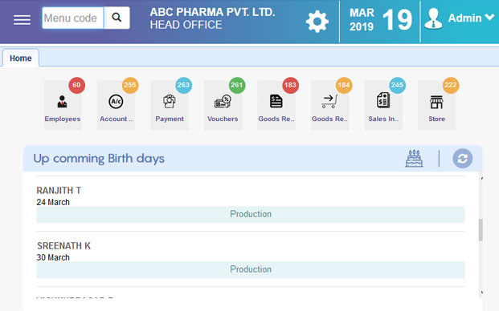The height and width of the screenshot is (311, 499).
Task: Click the HEAD OFFICE branch label
Action: (186, 25)
